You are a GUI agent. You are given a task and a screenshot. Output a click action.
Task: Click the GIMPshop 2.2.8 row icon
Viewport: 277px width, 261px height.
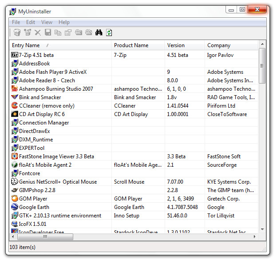pos(15,190)
